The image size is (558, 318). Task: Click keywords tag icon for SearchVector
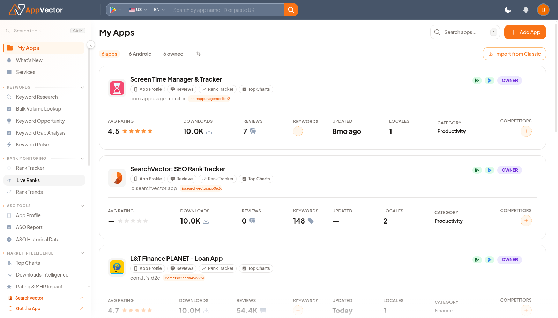click(311, 221)
